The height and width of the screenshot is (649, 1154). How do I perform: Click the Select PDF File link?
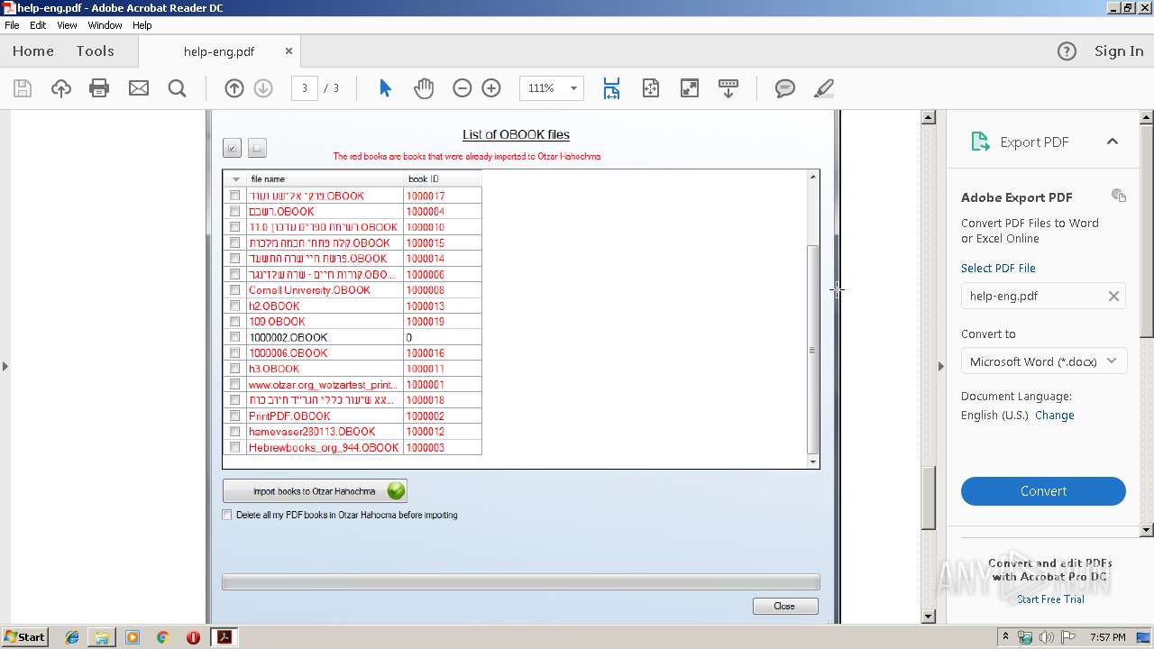[x=998, y=269]
